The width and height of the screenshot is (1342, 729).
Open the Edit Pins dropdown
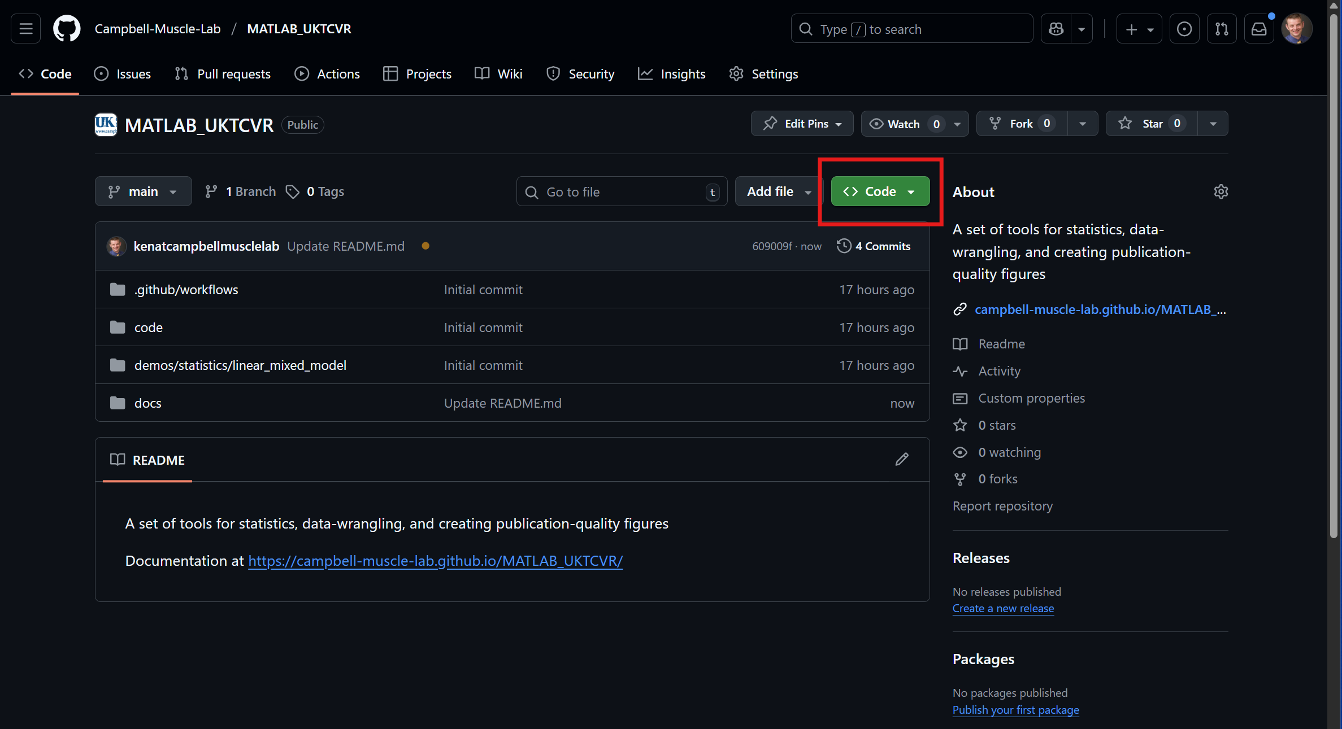pyautogui.click(x=802, y=124)
